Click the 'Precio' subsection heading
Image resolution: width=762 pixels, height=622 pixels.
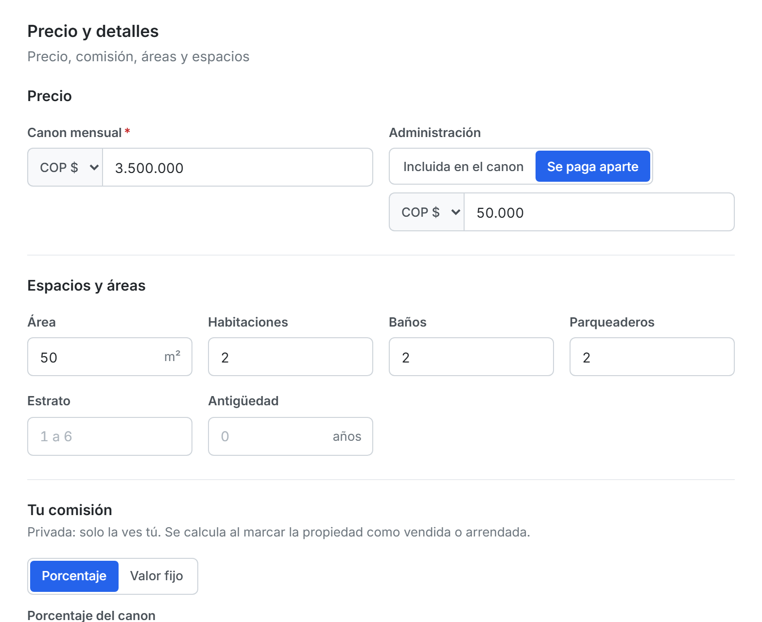[x=50, y=96]
